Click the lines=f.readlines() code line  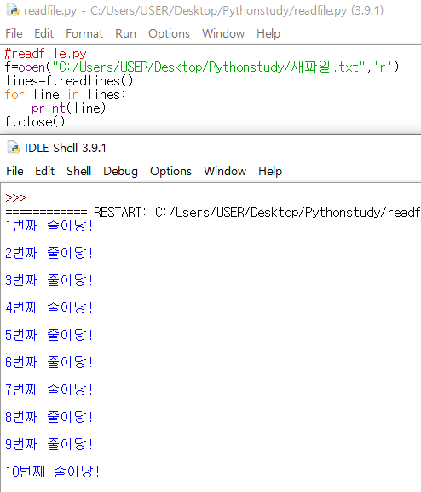click(69, 81)
